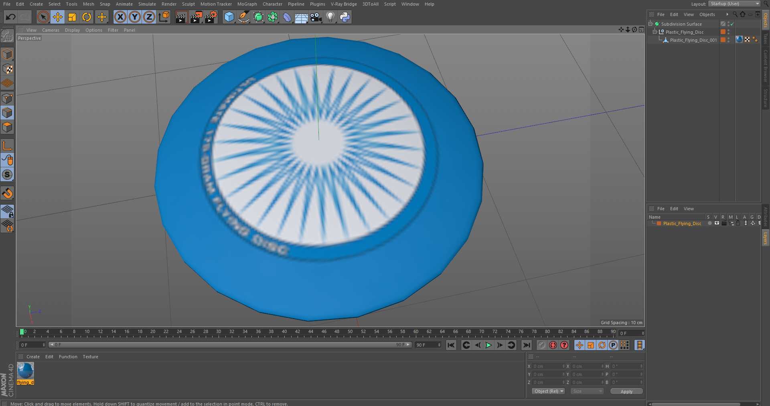Open material manager Texture menu
This screenshot has height=406, width=770.
click(x=90, y=357)
